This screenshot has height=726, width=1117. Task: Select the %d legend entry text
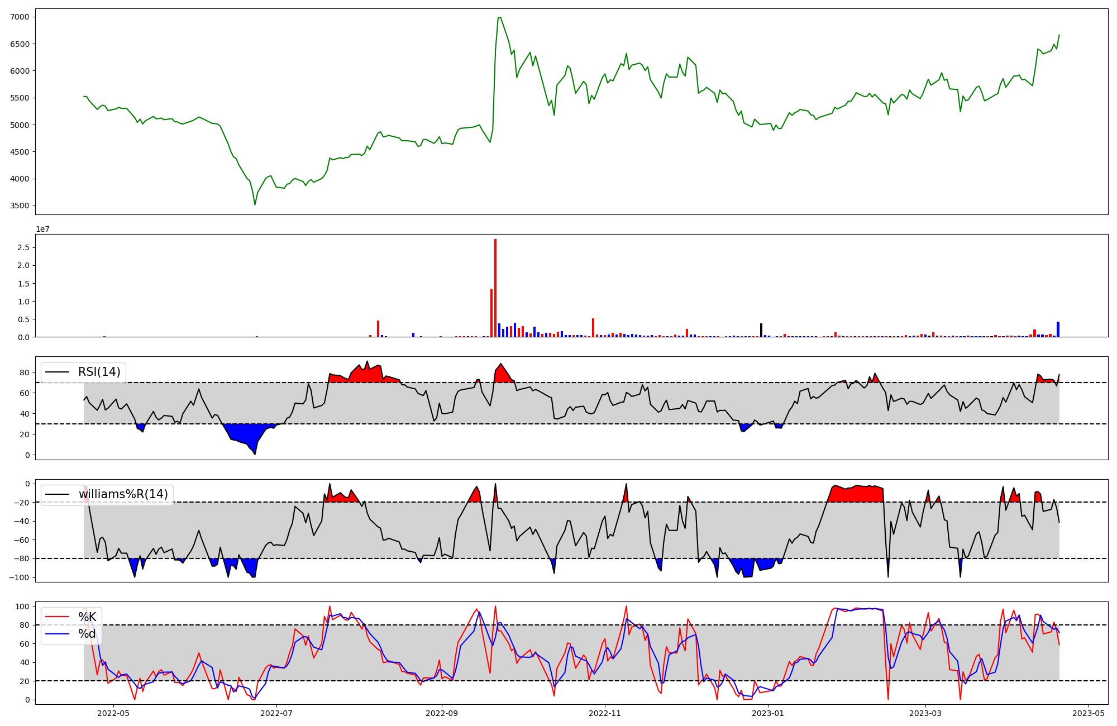click(x=87, y=634)
